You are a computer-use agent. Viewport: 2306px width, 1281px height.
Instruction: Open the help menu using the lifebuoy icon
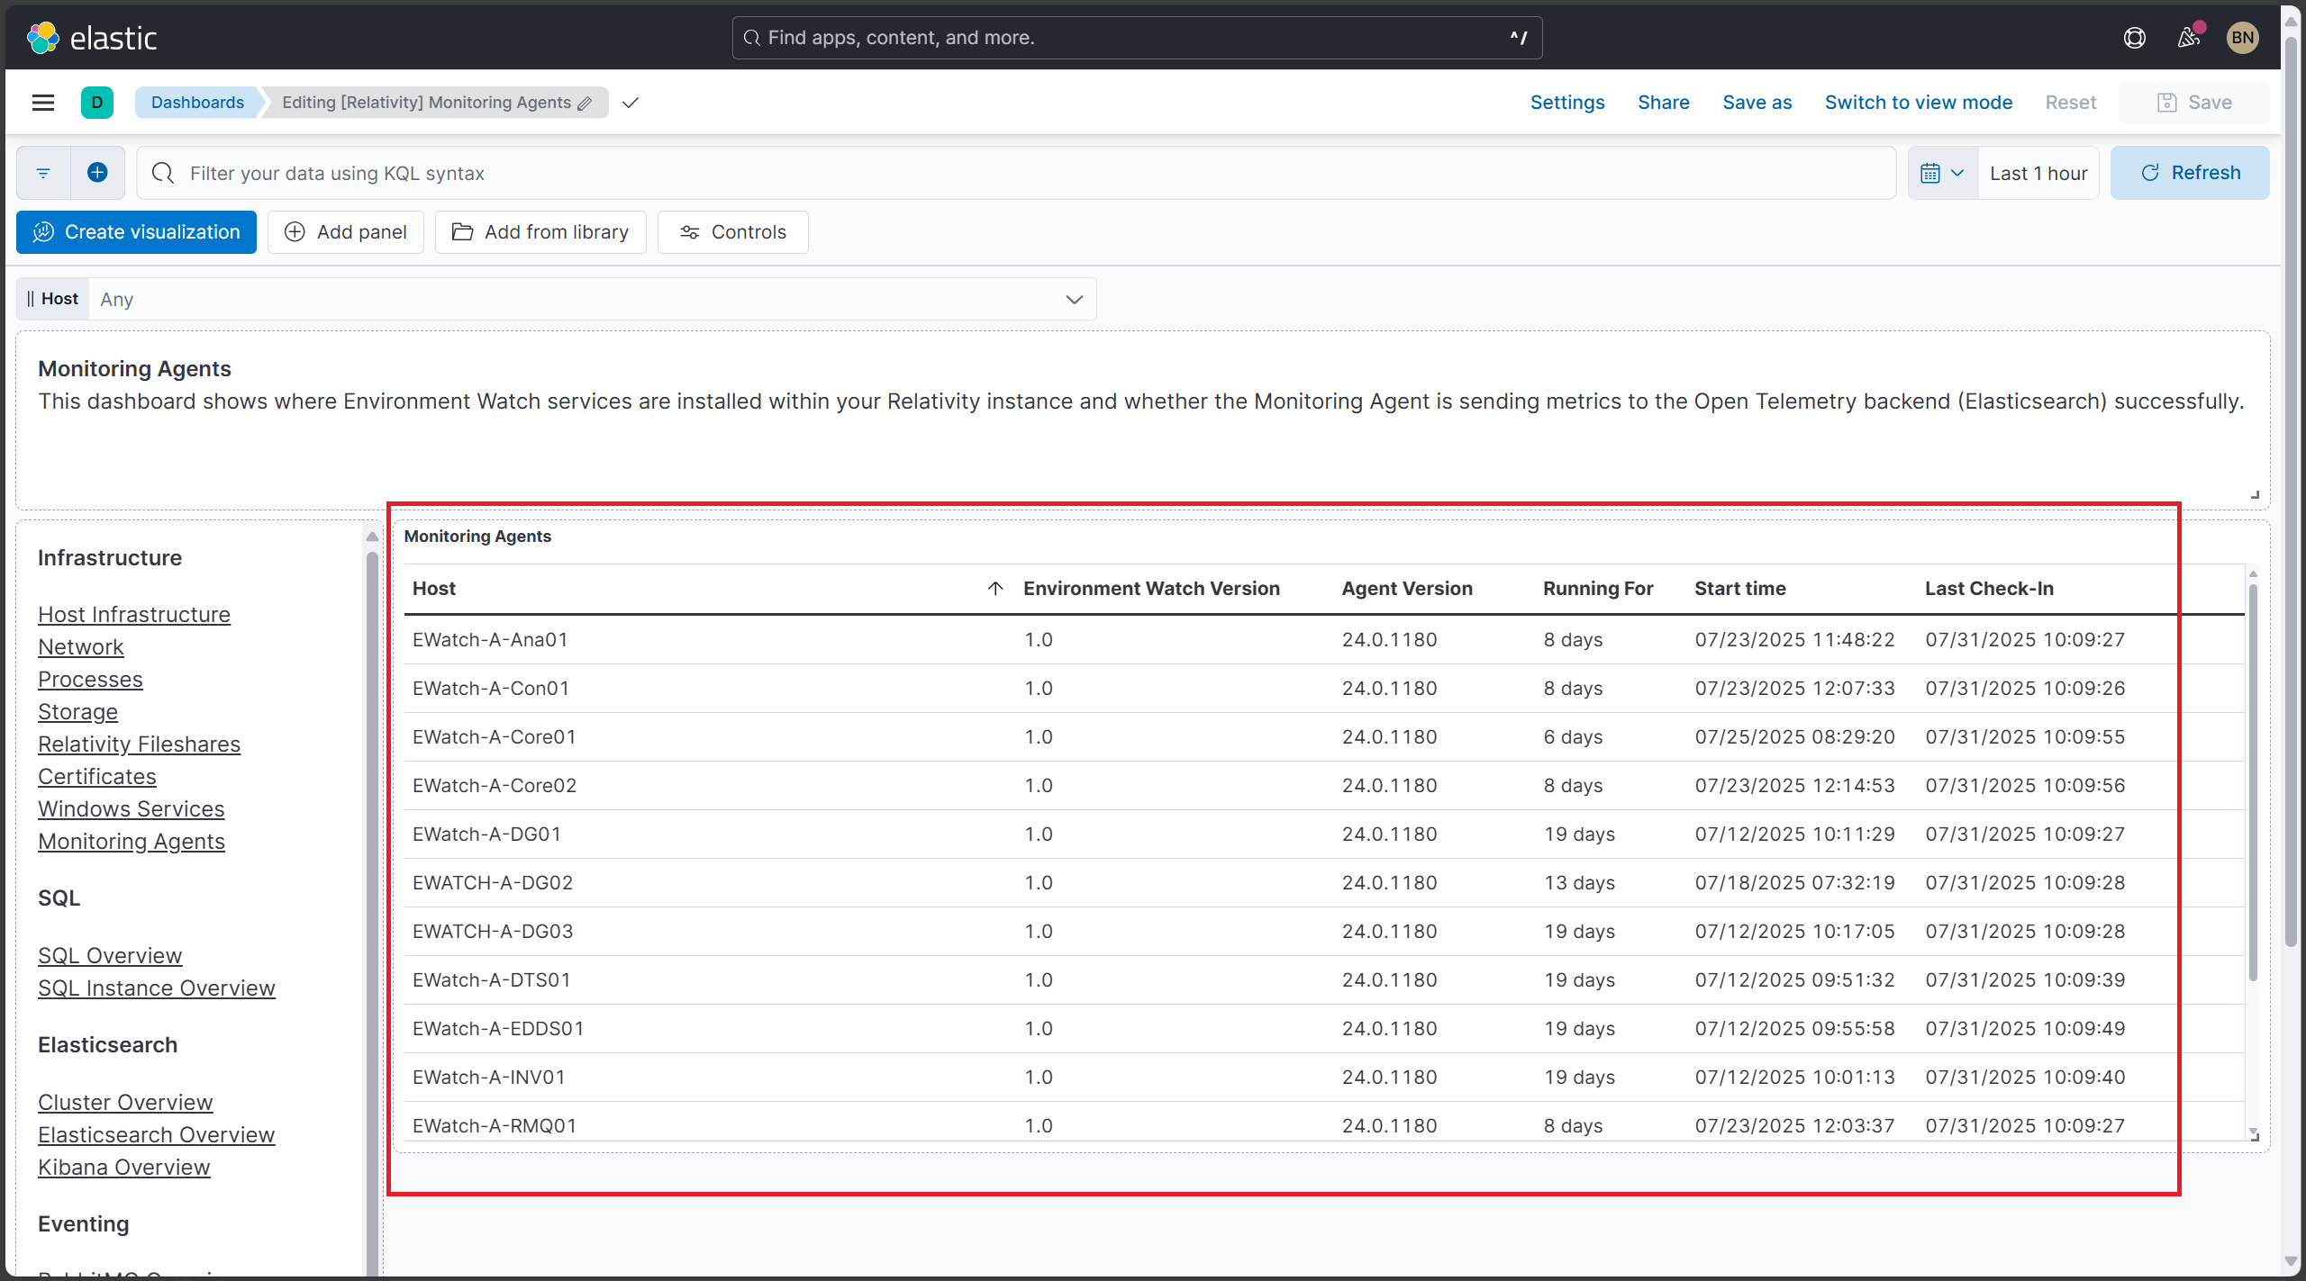2136,38
